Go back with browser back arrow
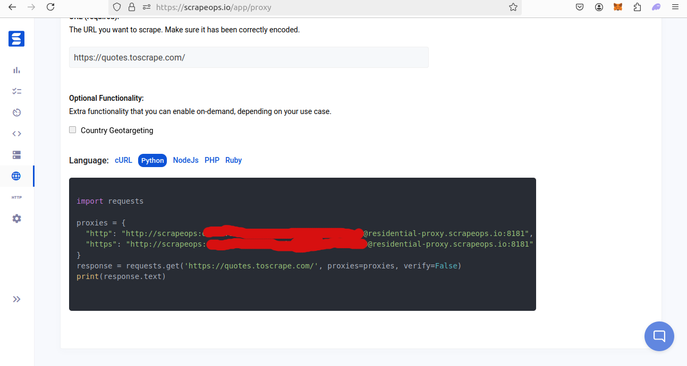 [x=12, y=7]
